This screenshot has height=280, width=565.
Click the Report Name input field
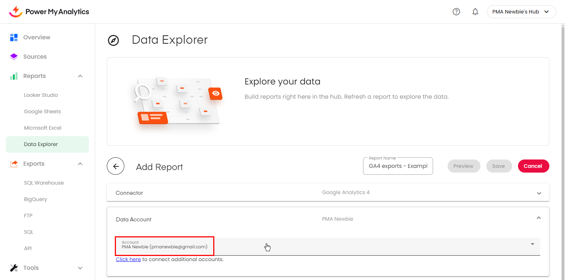click(398, 166)
